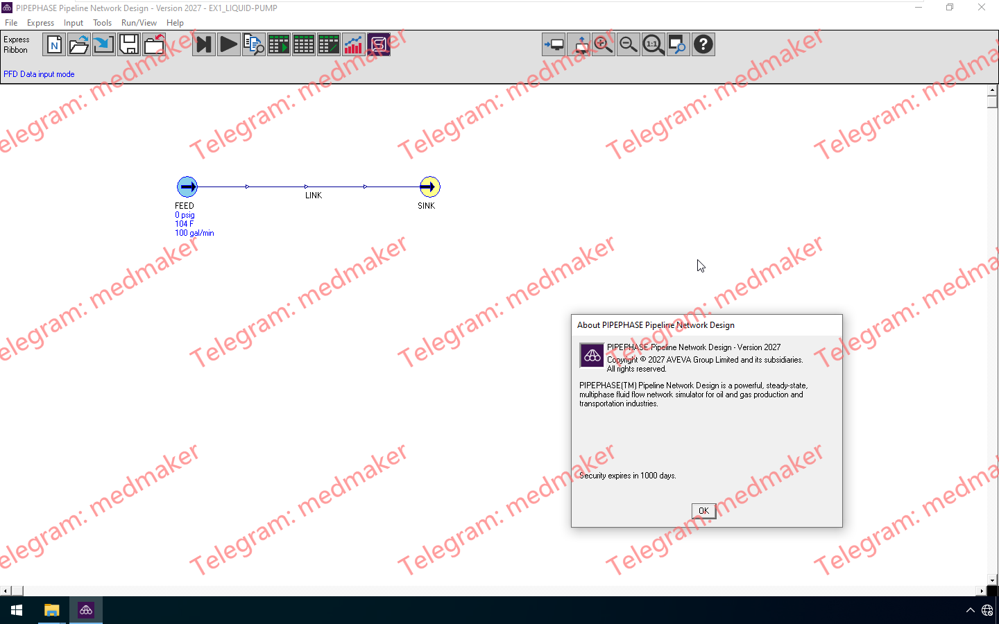
Task: Select the FEED source node on the flowsheet
Action: click(187, 187)
